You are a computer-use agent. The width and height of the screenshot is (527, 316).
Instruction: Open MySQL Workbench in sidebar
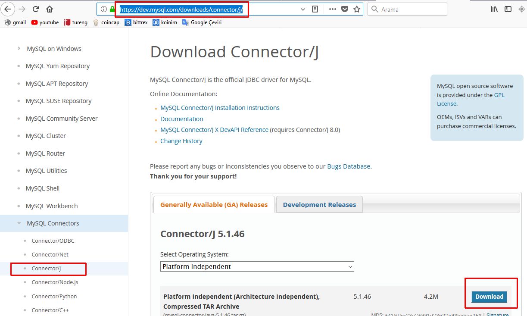pos(52,206)
